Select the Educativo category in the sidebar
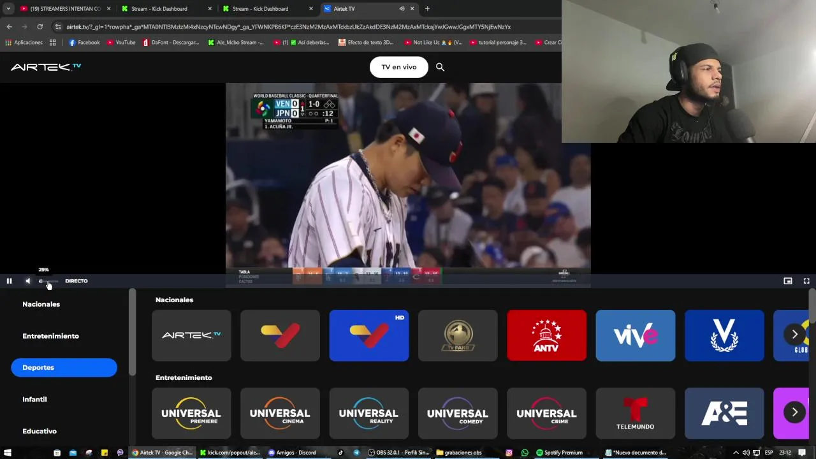The image size is (816, 459). tap(40, 431)
